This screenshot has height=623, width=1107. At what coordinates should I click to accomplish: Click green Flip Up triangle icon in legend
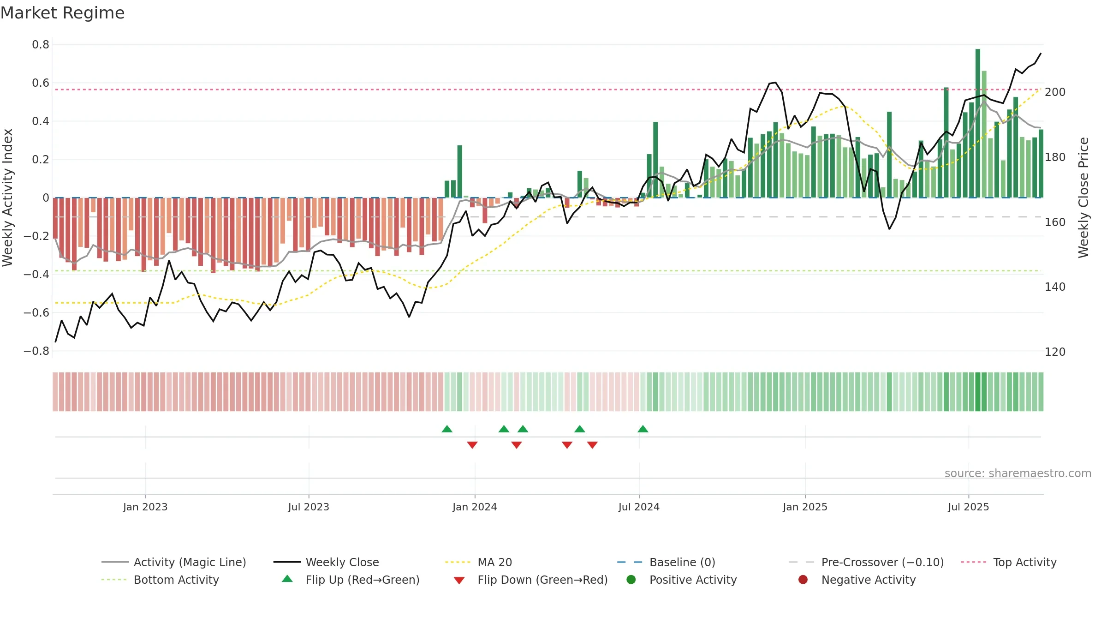287,579
